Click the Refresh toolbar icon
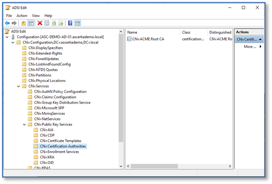Viewport: 272px width, 184px height. pos(54,23)
